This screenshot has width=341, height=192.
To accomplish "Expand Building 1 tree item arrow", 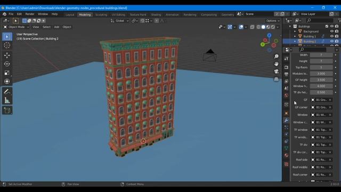I will [x=295, y=36].
